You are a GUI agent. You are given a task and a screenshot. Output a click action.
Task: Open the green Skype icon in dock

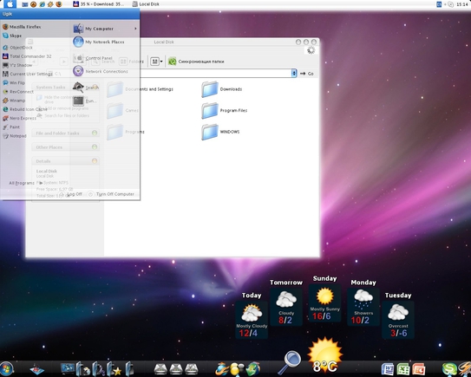coord(449,369)
